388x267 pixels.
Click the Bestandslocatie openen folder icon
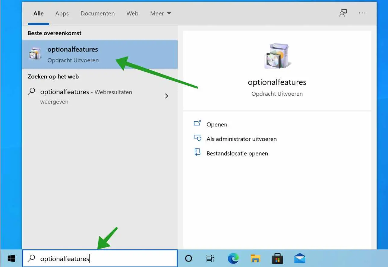coord(197,152)
